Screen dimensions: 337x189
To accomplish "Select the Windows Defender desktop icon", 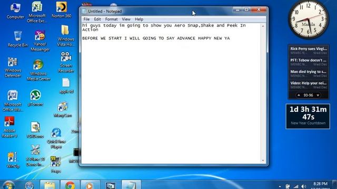I will 13,67.
